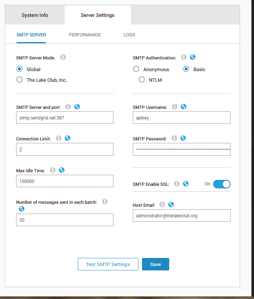Select The Lake Club, Inc. server mode
The height and width of the screenshot is (299, 254).
(x=19, y=79)
